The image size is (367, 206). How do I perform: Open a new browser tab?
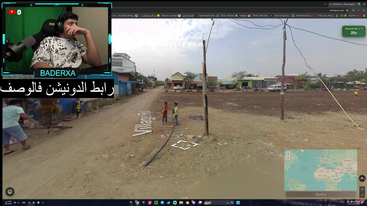[325, 4]
